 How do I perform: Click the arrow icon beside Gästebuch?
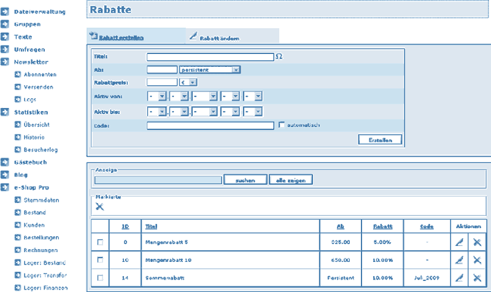[5, 162]
